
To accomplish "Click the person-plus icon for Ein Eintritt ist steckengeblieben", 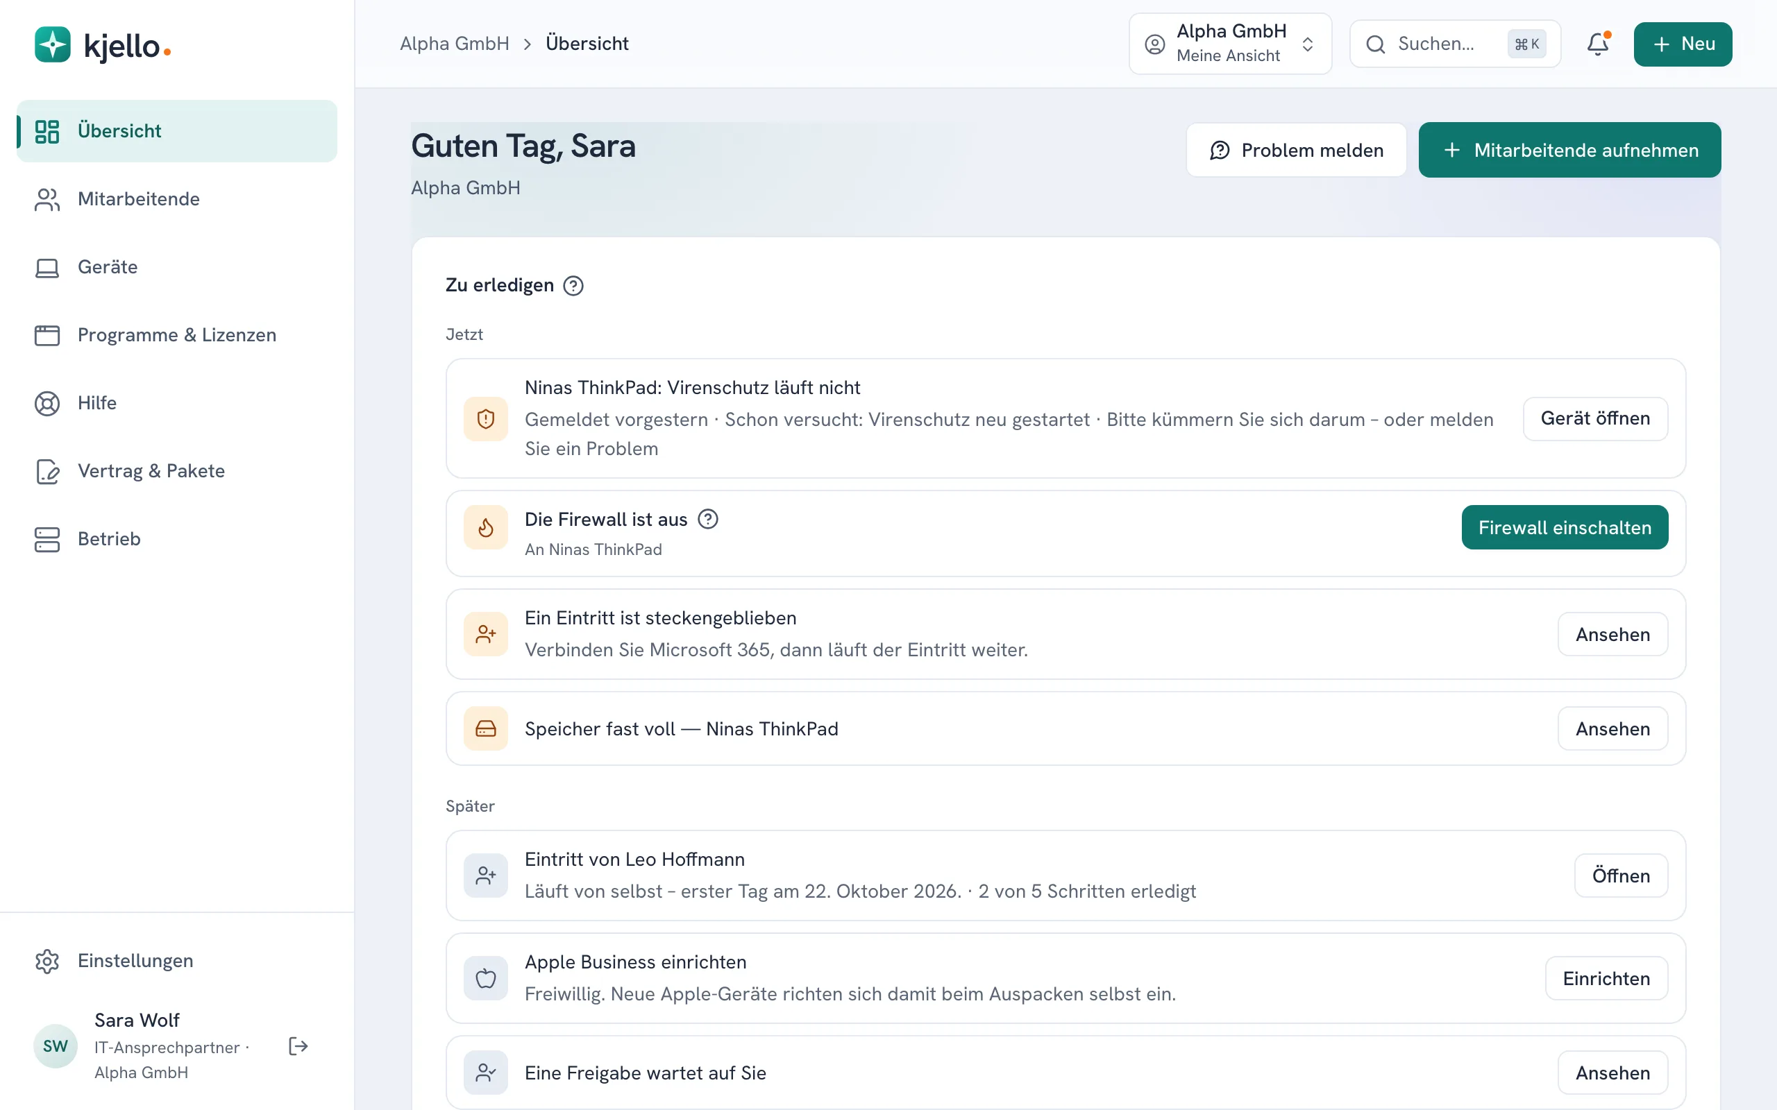I will 485,633.
